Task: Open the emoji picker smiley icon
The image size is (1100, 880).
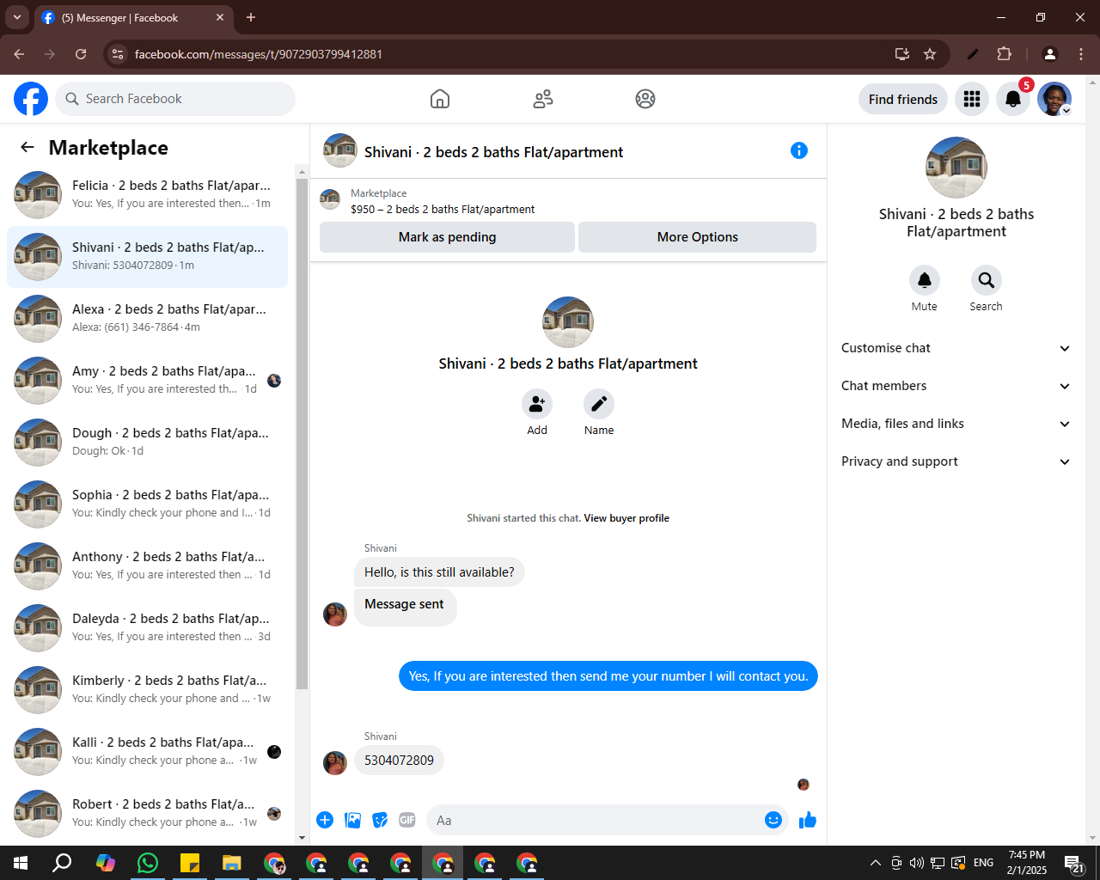Action: click(773, 820)
